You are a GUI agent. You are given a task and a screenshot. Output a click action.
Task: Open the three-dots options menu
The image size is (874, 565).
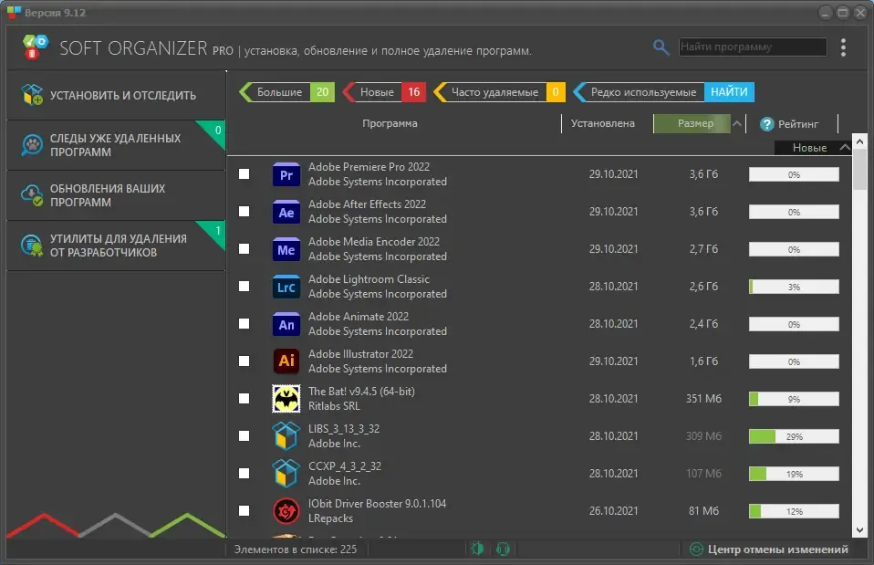click(x=843, y=47)
